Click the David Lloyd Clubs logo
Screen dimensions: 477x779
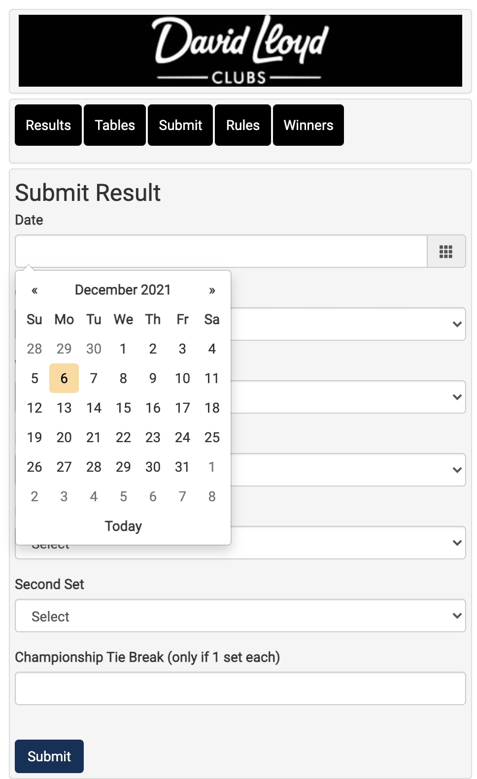pyautogui.click(x=240, y=51)
